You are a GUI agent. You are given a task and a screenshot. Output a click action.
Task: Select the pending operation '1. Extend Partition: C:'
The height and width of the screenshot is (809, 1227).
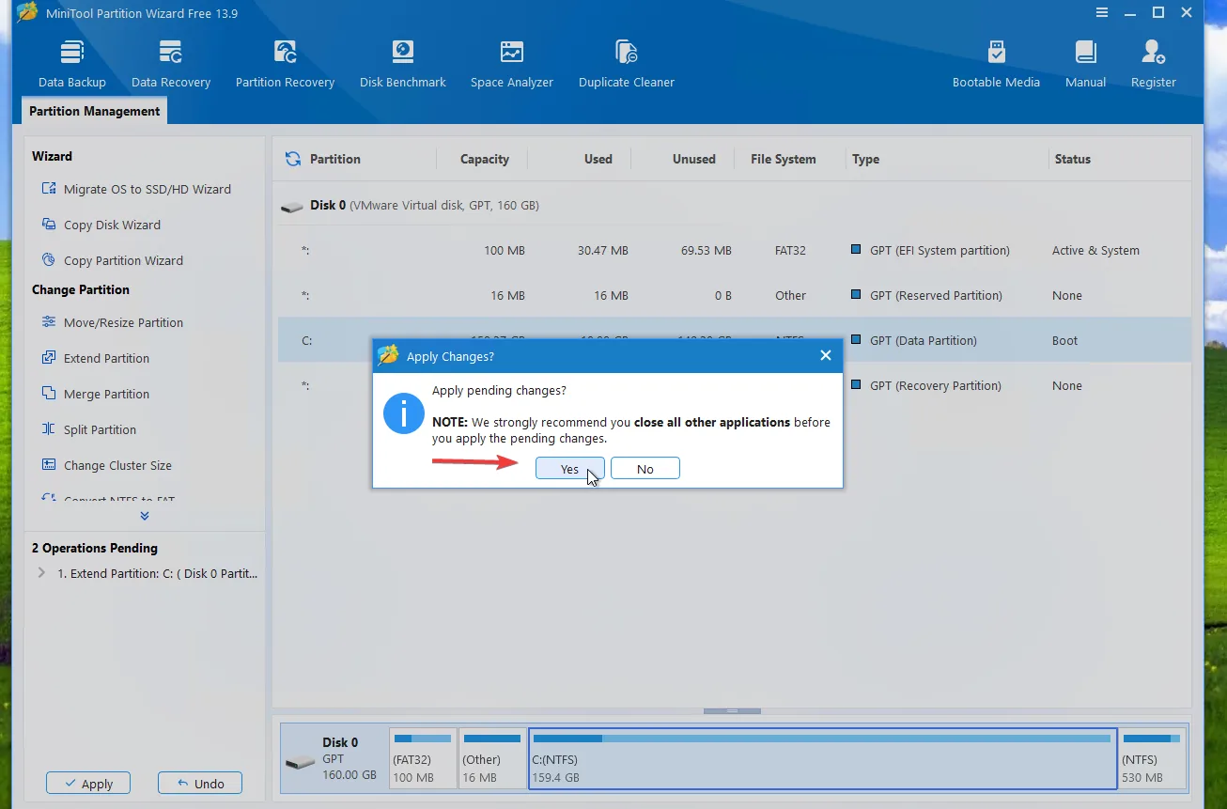157,573
